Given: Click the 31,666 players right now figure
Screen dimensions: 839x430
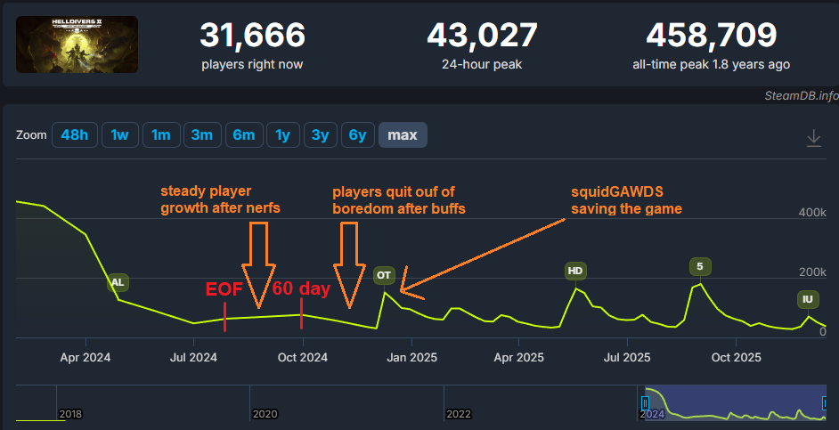Looking at the screenshot, I should point(252,36).
